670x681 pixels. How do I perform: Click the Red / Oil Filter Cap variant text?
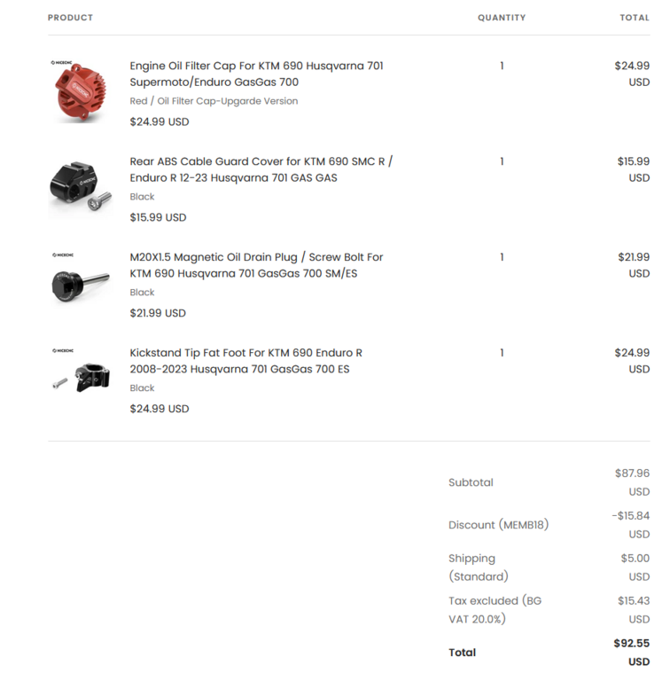coord(214,101)
